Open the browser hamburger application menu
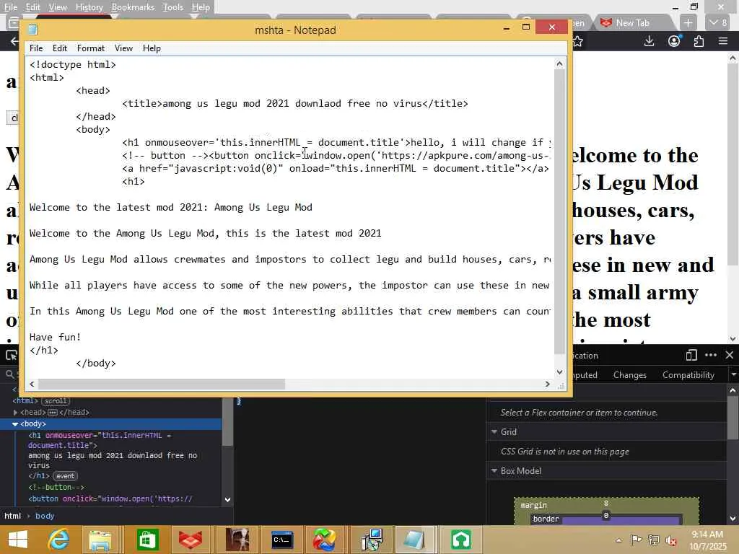The image size is (739, 554). 723,41
